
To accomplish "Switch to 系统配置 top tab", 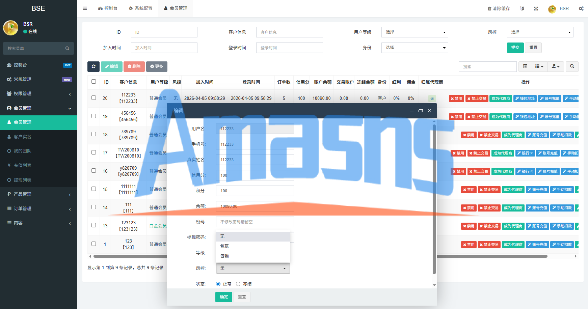I will 140,8.
